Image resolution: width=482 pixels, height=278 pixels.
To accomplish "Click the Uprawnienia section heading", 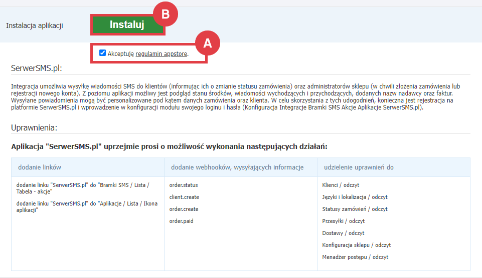I will point(34,127).
